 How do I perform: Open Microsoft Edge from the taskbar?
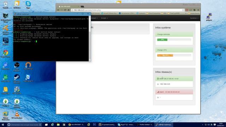tap(52, 125)
